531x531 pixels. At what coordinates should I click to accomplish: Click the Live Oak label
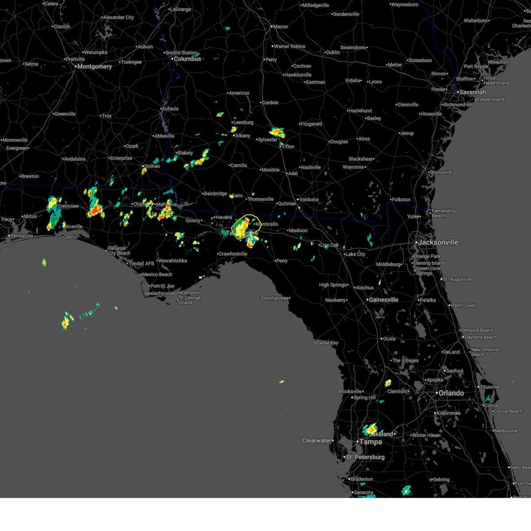pos(329,245)
